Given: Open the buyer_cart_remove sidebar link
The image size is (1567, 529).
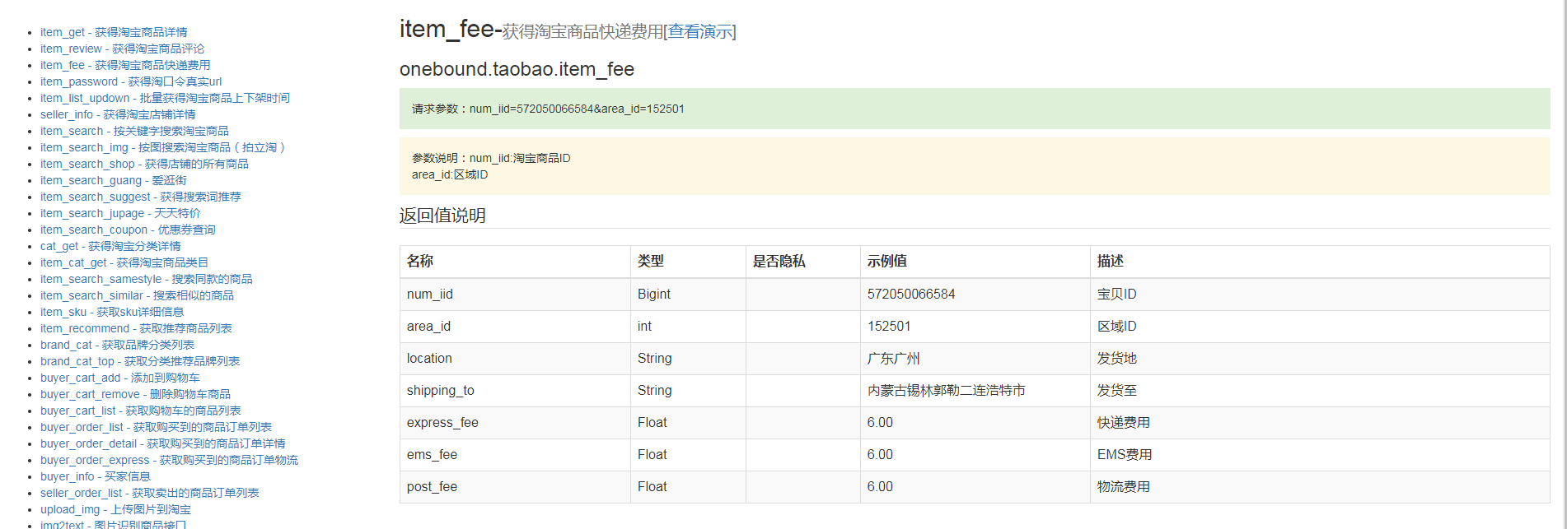Looking at the screenshot, I should [x=135, y=394].
